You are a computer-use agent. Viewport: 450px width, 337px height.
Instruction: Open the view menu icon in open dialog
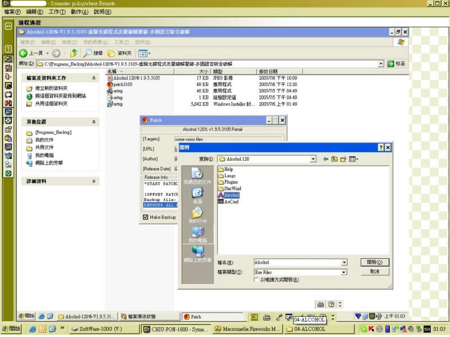(x=354, y=159)
